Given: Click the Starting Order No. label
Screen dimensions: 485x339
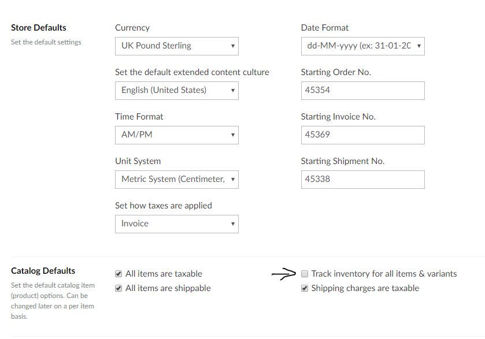Looking at the screenshot, I should (x=336, y=72).
